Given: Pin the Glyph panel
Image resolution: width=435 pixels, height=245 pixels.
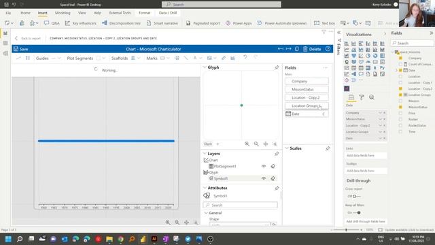Looking at the screenshot, I should click(x=277, y=67).
